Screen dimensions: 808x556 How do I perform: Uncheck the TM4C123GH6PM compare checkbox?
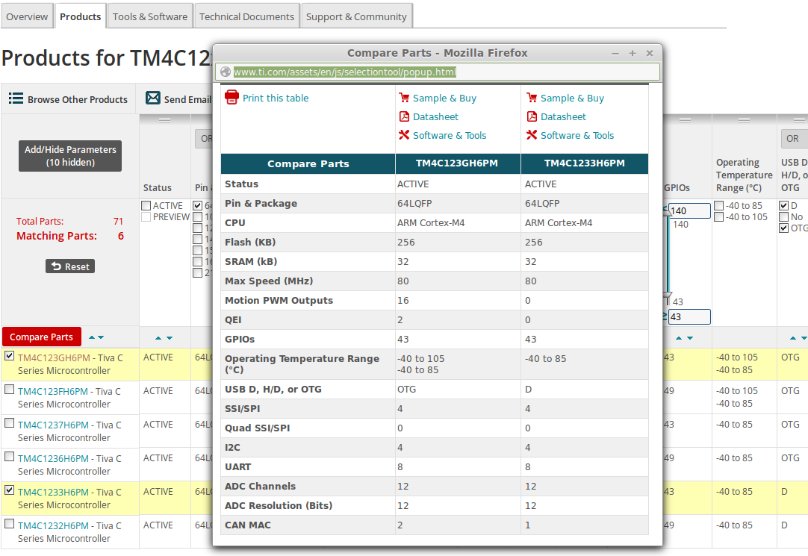point(9,356)
